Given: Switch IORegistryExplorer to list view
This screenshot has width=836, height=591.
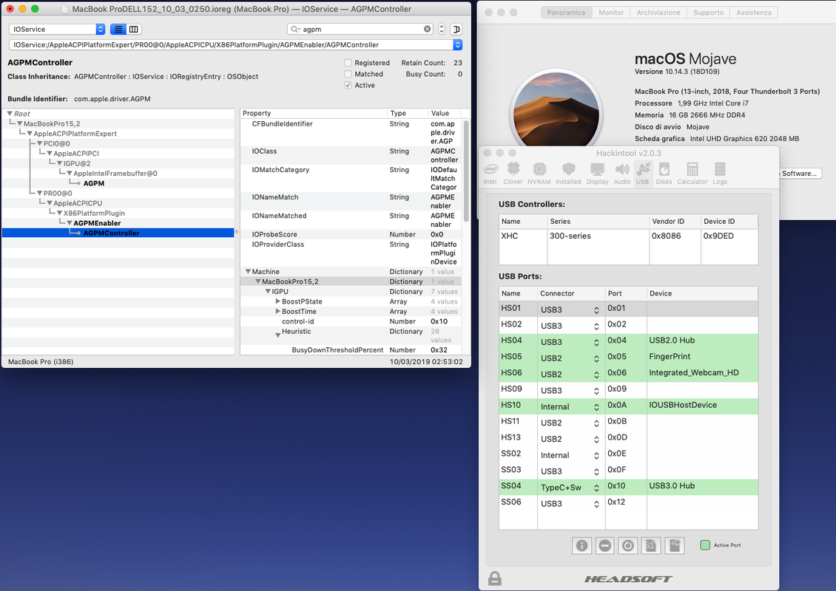Looking at the screenshot, I should pos(118,30).
